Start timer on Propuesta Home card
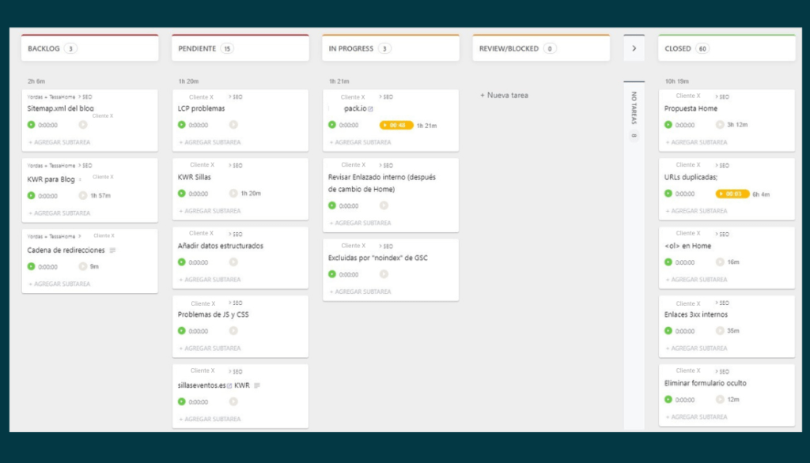 pyautogui.click(x=720, y=125)
